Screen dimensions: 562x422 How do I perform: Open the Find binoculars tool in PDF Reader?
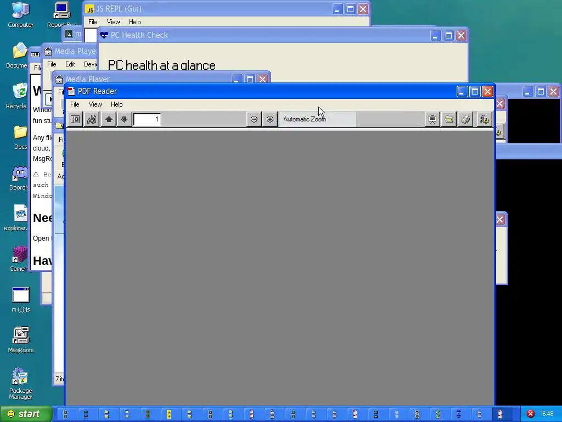92,119
